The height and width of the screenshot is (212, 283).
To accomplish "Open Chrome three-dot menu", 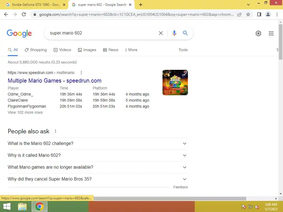I will click(277, 14).
